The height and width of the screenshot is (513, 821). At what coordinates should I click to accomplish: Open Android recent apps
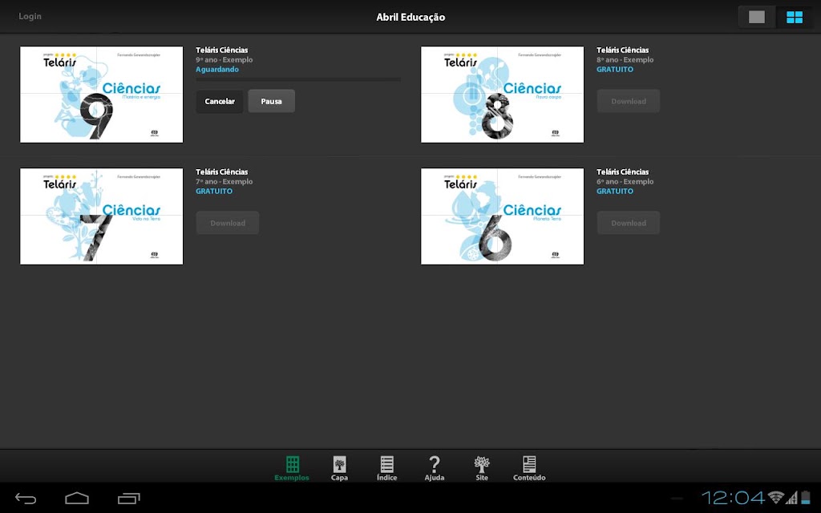click(x=129, y=499)
